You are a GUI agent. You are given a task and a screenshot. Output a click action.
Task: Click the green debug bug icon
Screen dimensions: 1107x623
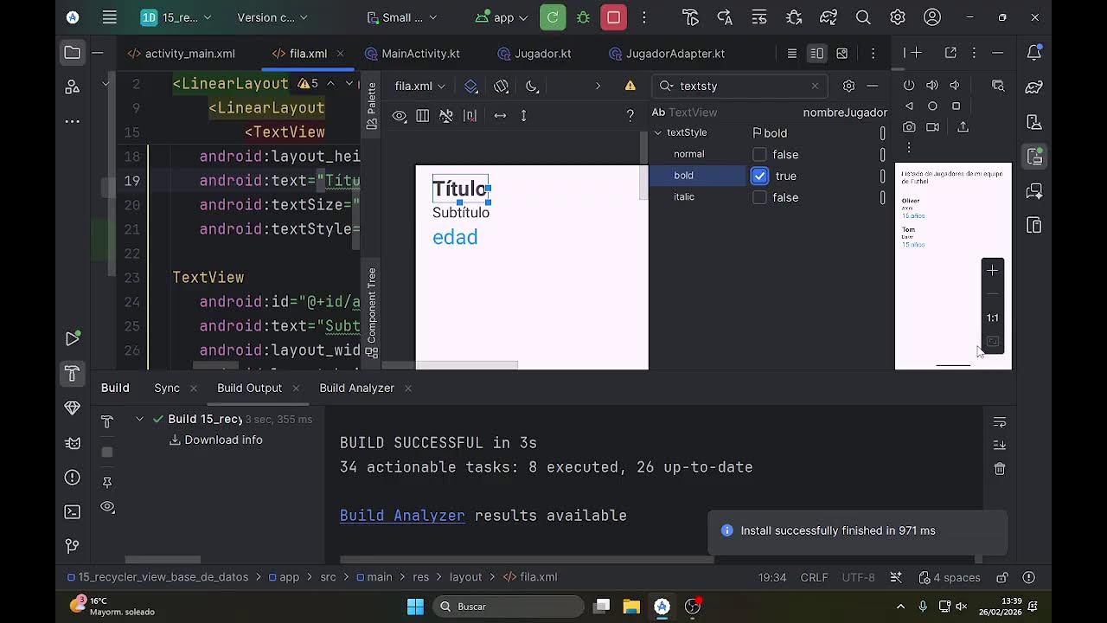click(x=583, y=17)
